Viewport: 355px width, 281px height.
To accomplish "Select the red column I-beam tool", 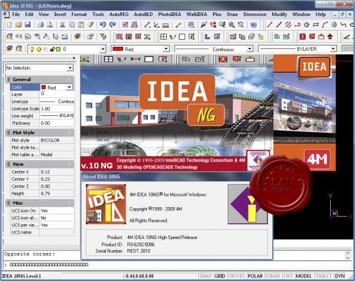I will coord(302,37).
